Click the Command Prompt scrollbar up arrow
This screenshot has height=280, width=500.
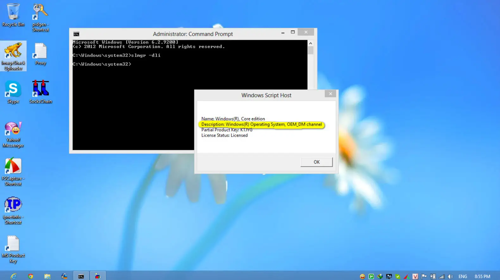[x=310, y=43]
